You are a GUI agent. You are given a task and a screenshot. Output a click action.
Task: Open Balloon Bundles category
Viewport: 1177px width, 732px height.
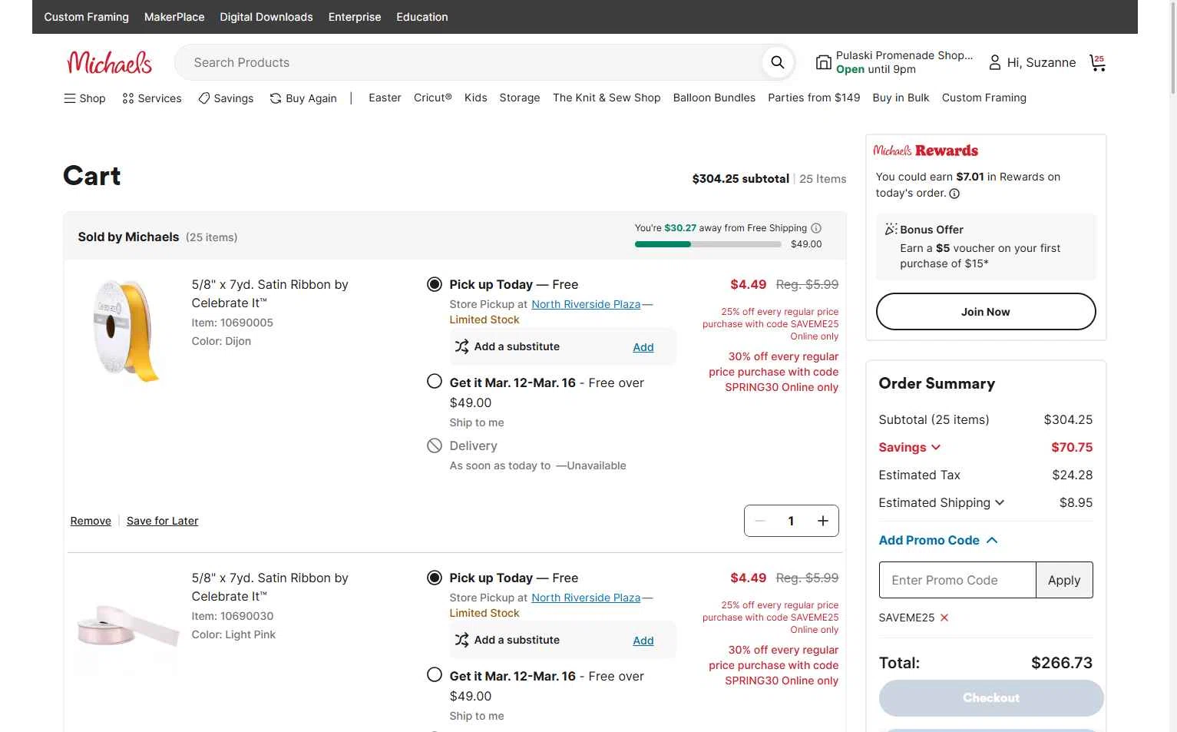(x=714, y=98)
